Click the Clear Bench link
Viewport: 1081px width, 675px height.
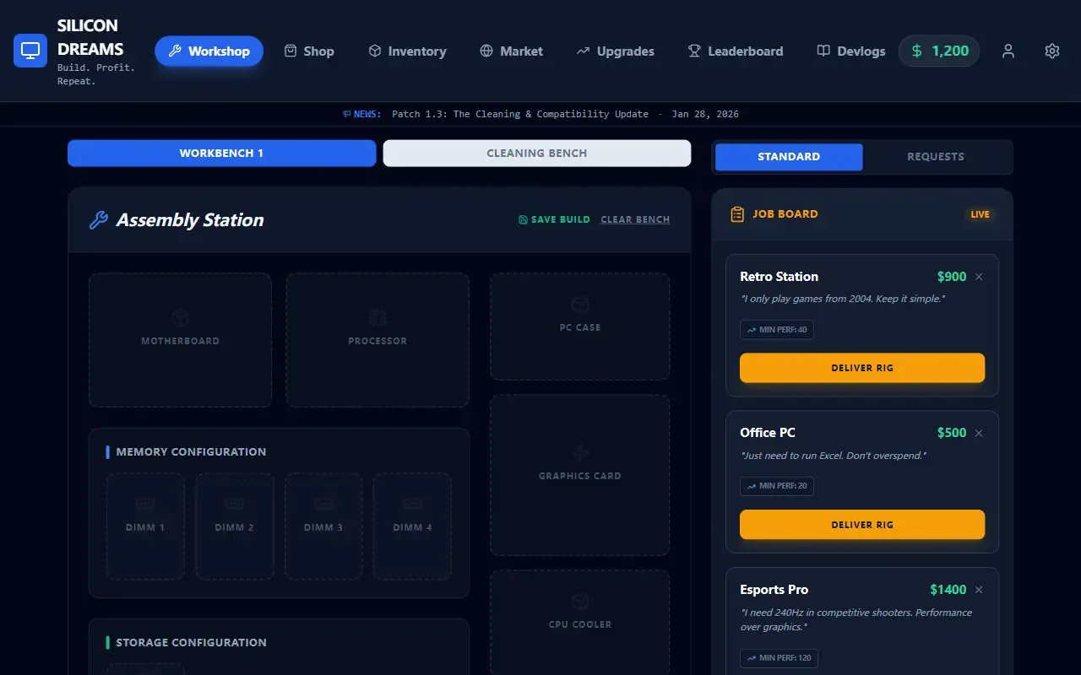[635, 219]
